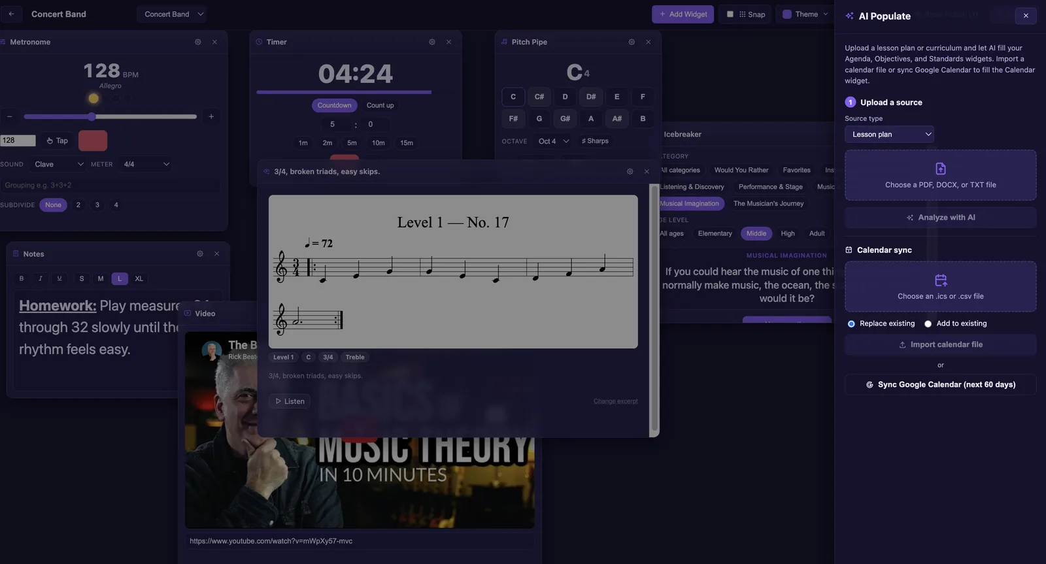1046x564 pixels.
Task: Select Performance & Stage category
Action: pos(771,187)
